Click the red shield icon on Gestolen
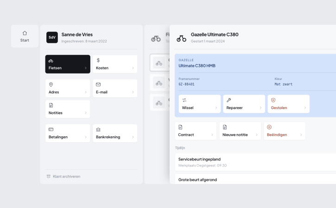The height and width of the screenshot is (208, 336). (x=273, y=100)
